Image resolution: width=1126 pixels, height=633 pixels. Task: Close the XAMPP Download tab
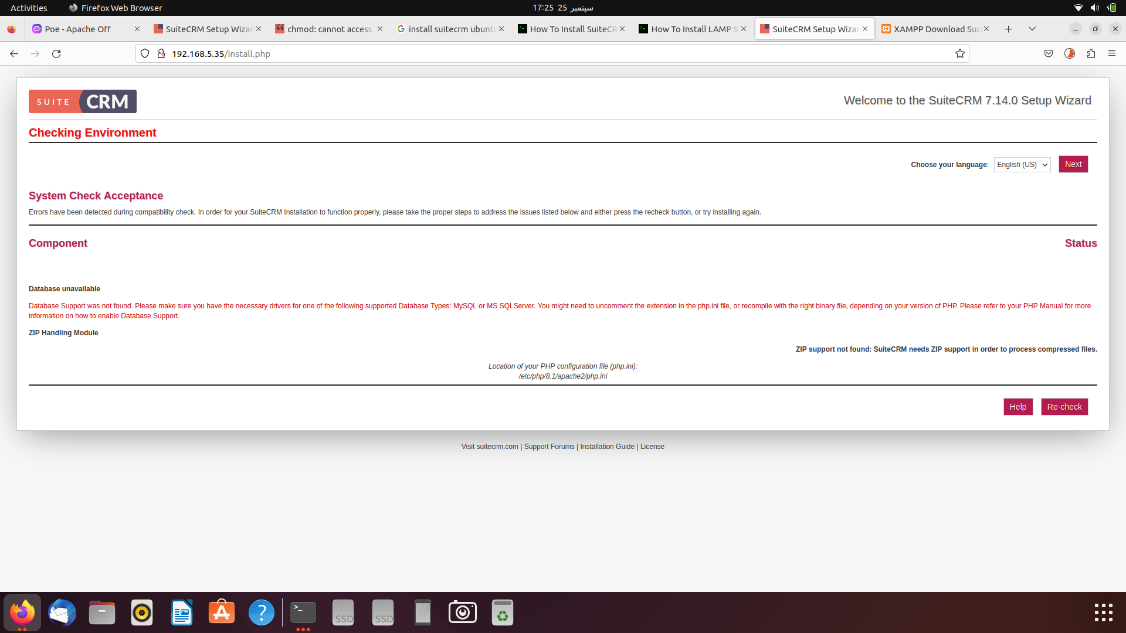click(986, 29)
